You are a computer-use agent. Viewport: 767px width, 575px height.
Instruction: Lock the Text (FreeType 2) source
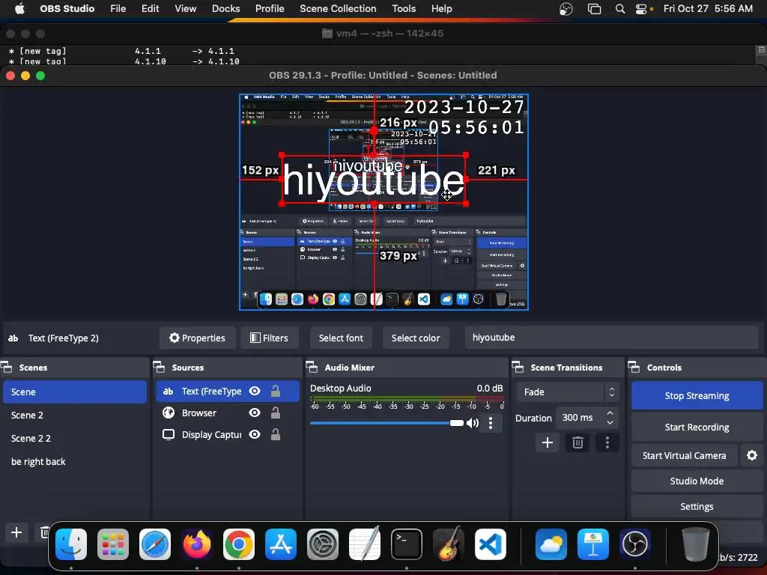[x=276, y=391]
